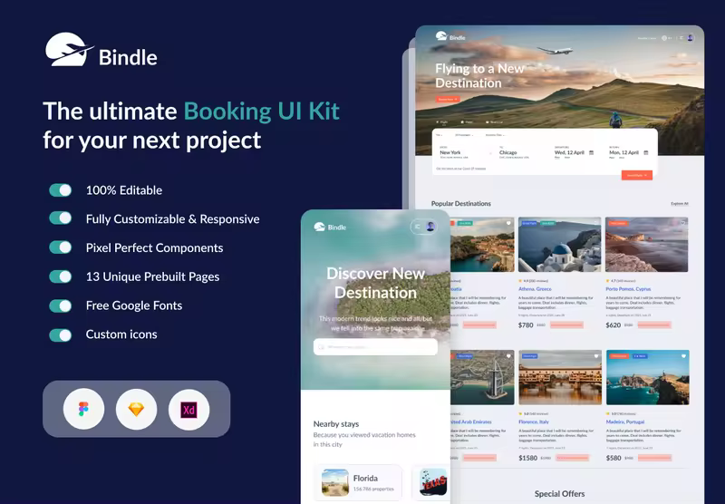Viewport: 725px width, 504px height.
Task: Open the Madeira coastline photo
Action: coord(648,377)
